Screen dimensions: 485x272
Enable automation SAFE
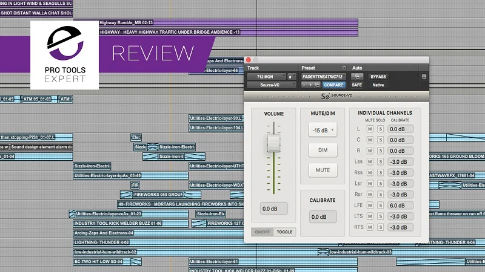point(356,85)
